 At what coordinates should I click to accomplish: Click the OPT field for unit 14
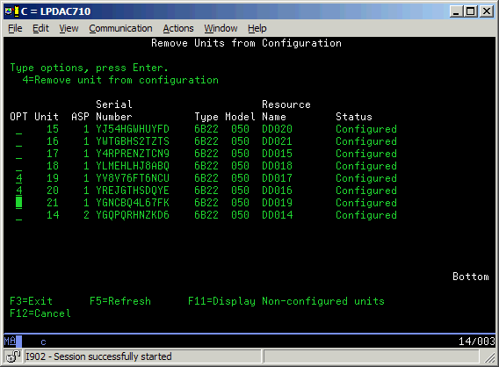18,215
